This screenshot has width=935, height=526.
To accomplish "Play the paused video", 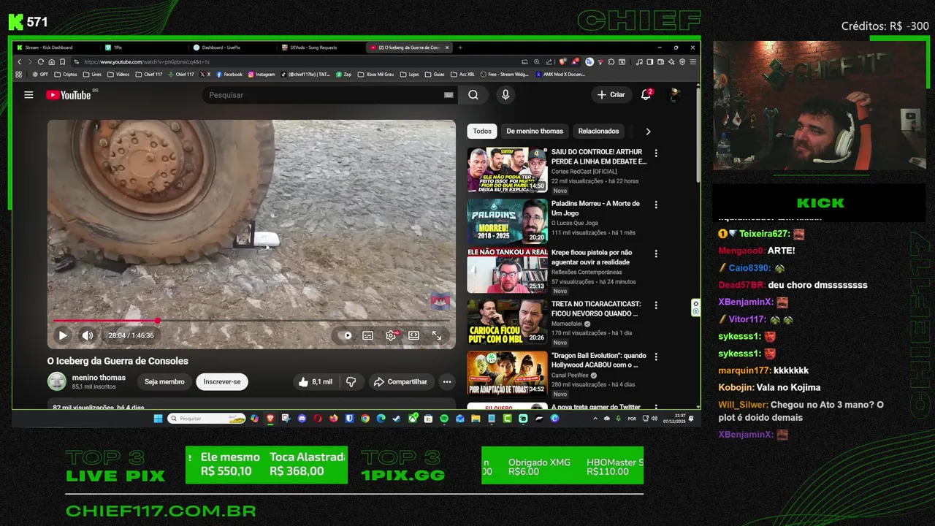I will pos(63,335).
